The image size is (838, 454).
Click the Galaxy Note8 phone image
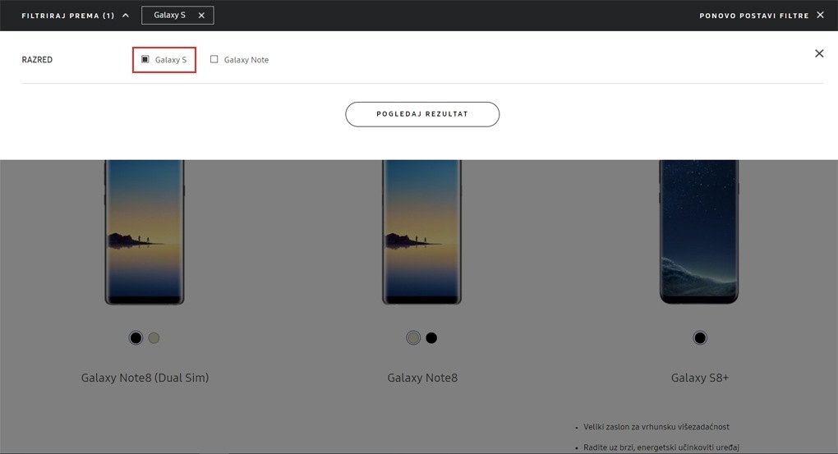click(x=421, y=232)
